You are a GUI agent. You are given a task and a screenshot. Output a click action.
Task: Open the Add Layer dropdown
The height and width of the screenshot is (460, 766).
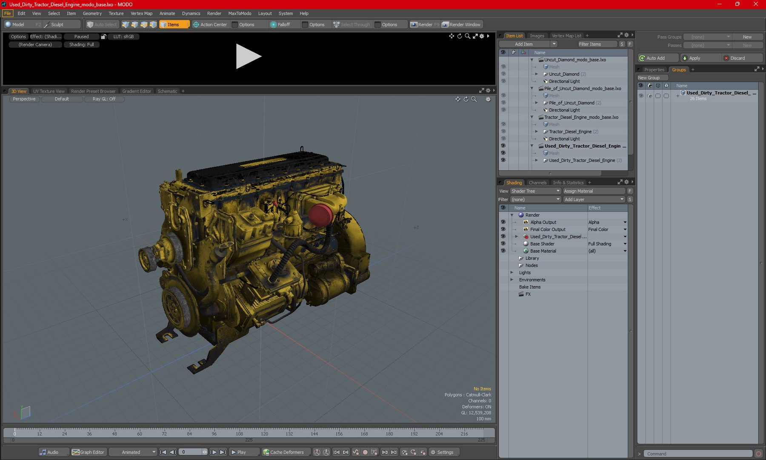coord(594,199)
